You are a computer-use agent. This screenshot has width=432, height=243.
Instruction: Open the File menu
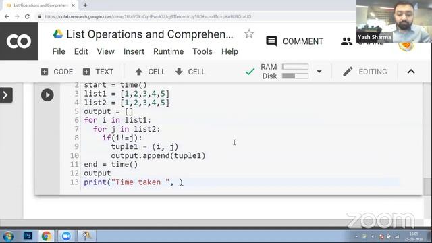coord(59,51)
